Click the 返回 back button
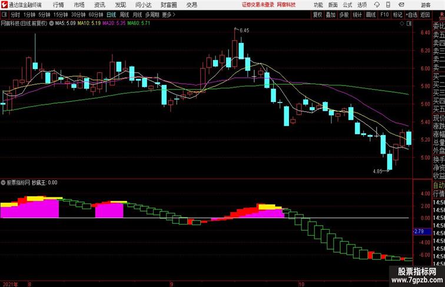 click(425, 15)
